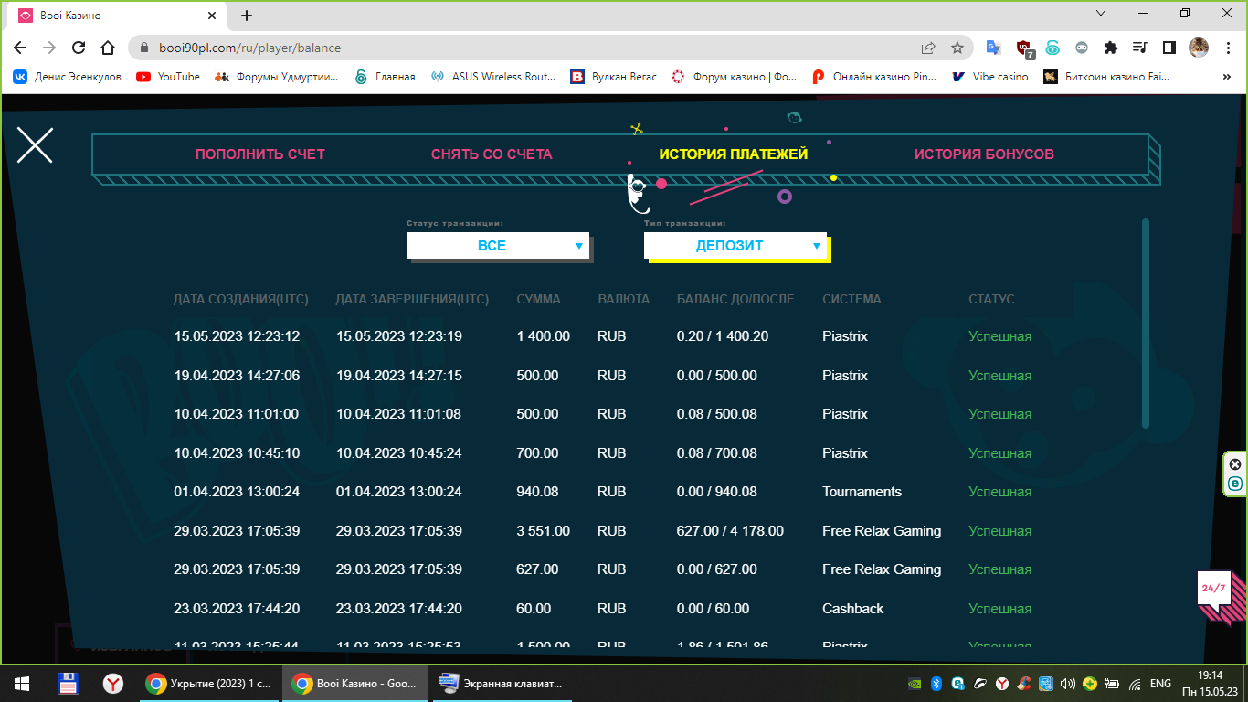Open the 24/7 support chat icon
Viewport: 1248px width, 702px height.
point(1214,589)
